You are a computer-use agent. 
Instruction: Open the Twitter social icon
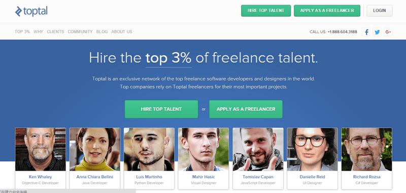pos(377,32)
